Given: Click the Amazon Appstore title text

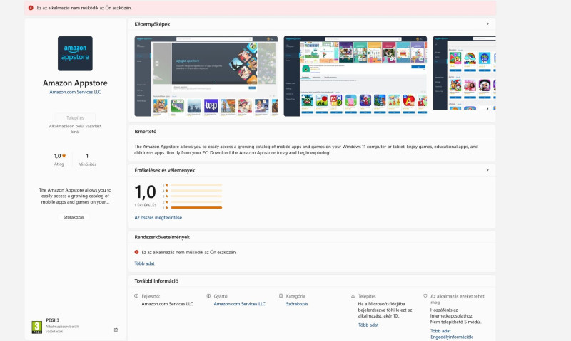Looking at the screenshot, I should point(75,83).
